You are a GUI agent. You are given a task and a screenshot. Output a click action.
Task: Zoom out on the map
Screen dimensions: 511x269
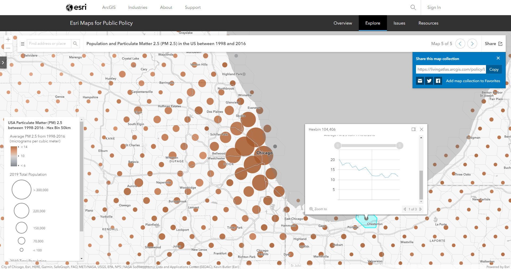pos(8,48)
